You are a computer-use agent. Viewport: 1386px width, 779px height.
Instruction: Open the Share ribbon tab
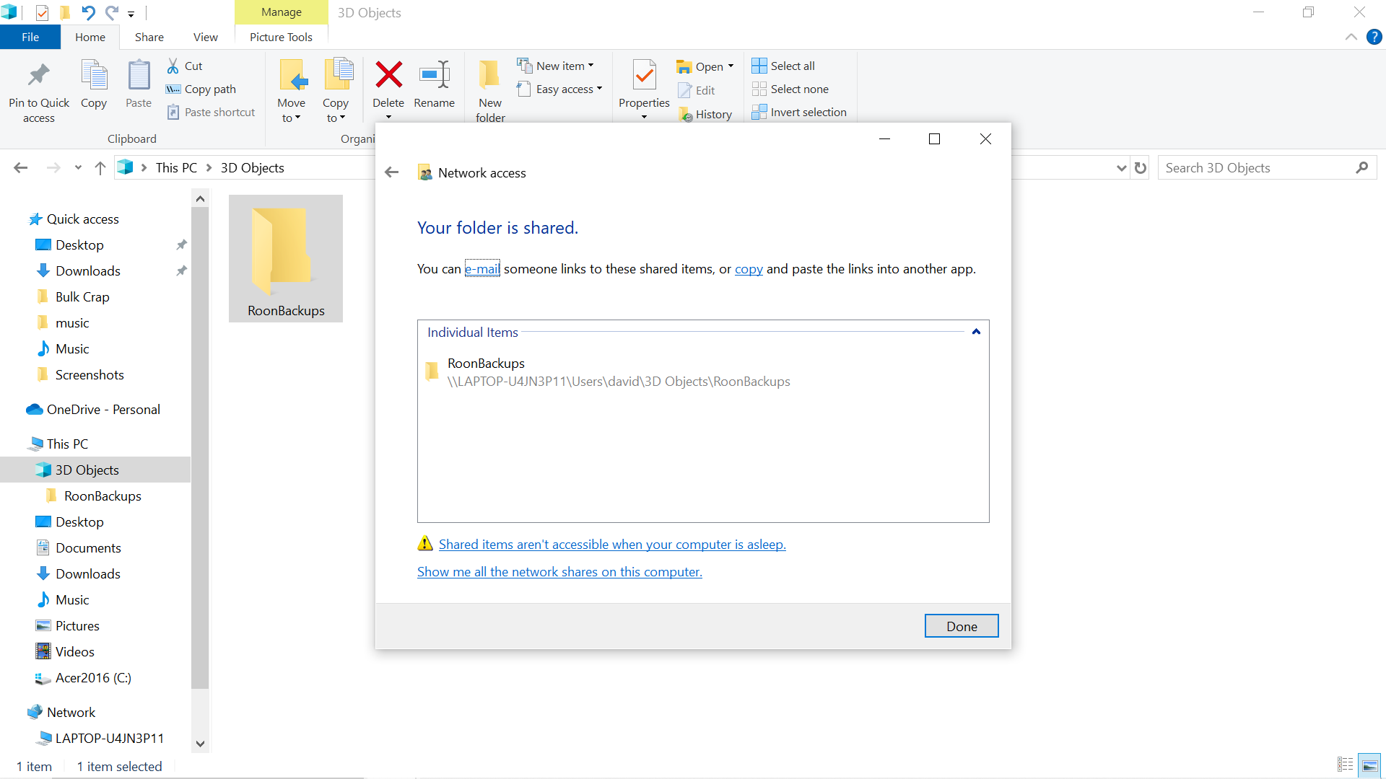[x=149, y=37]
